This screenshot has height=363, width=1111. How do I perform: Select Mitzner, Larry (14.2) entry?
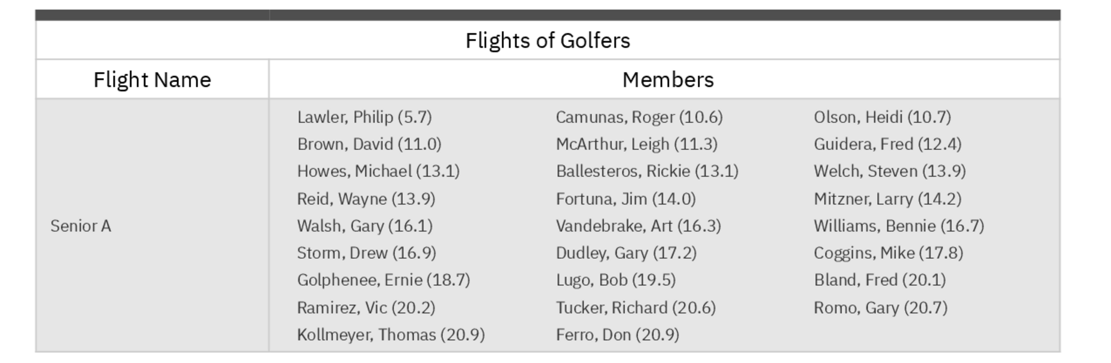[x=887, y=199]
